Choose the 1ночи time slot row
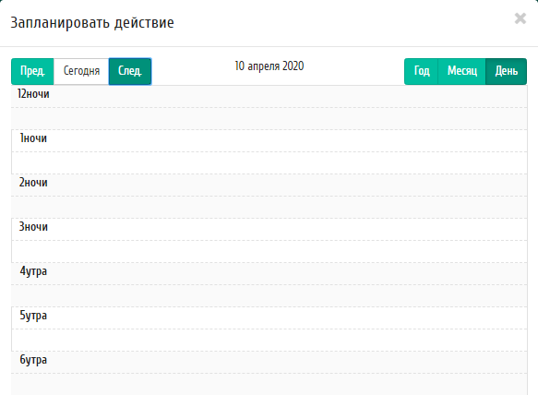538x395 pixels. click(x=269, y=140)
